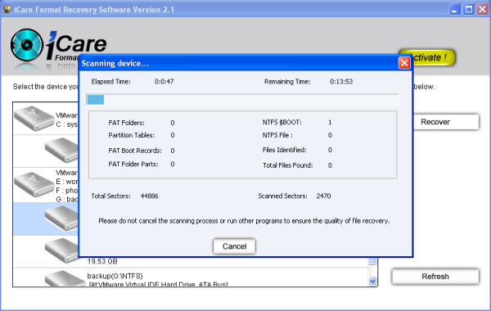Viewport: 491px width, 311px height.
Task: Click the backup(G:\NTFS) list entry text
Action: tap(115, 276)
